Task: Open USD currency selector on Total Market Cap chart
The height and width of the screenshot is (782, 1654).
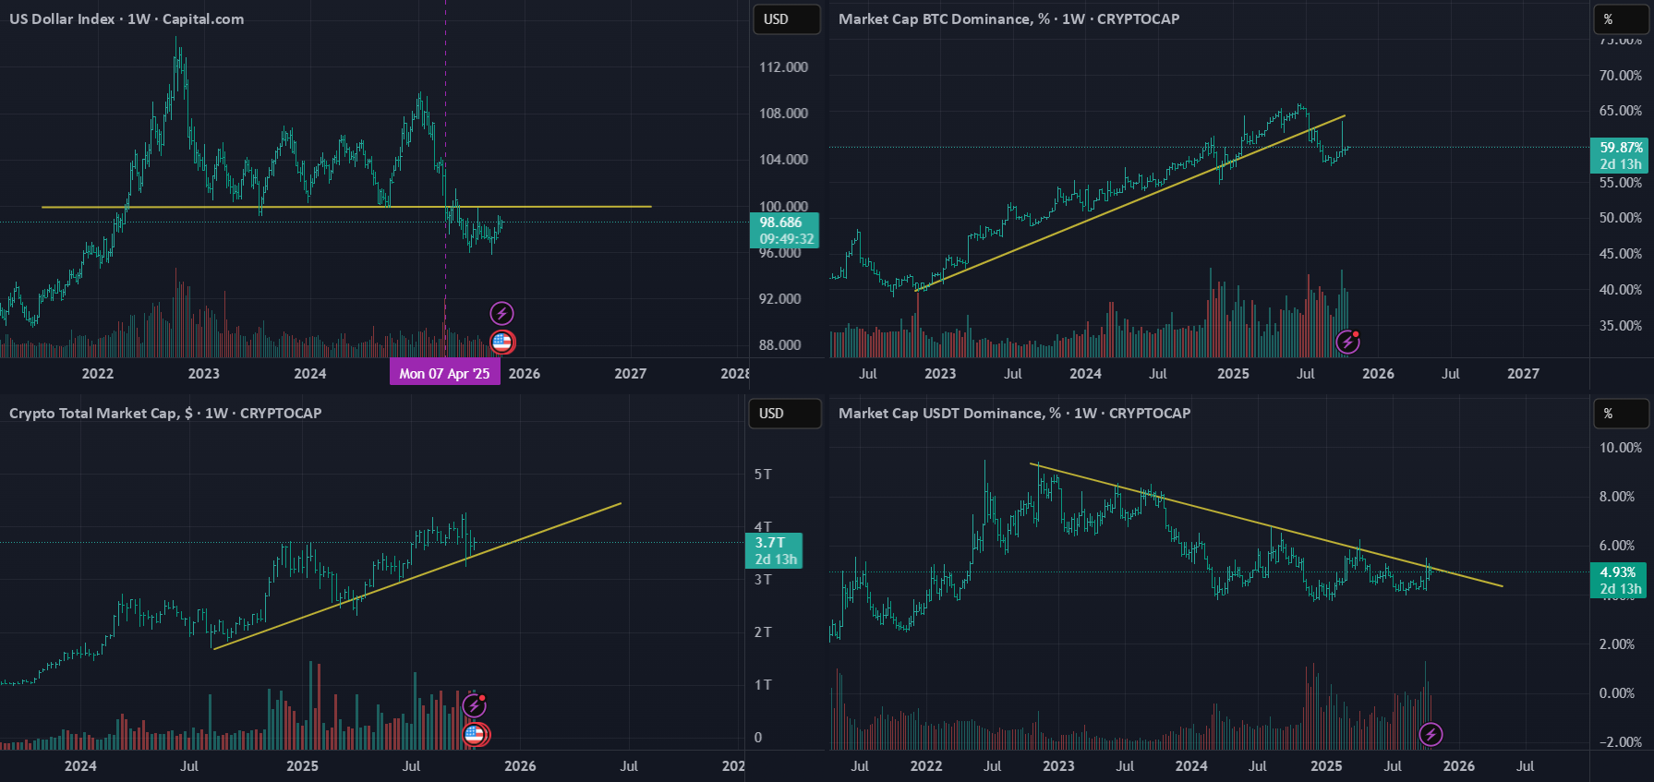Action: pyautogui.click(x=785, y=414)
